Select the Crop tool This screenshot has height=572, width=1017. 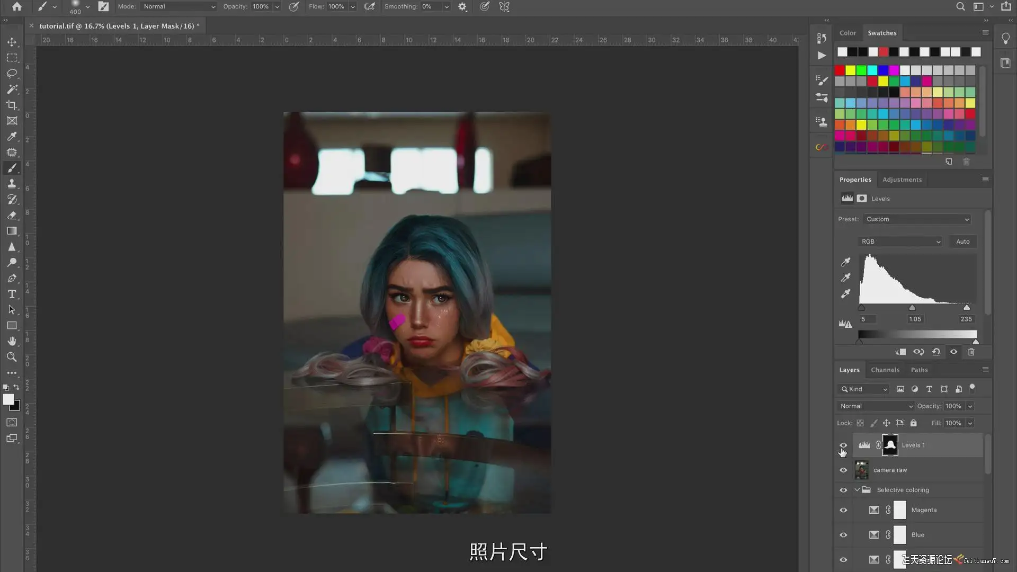[x=12, y=105]
